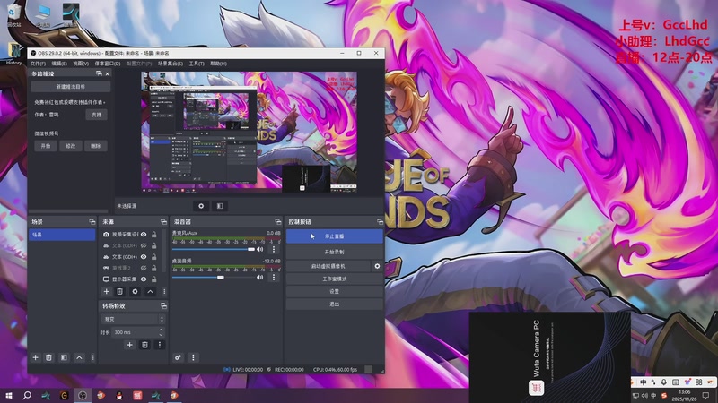718x403 pixels.
Task: Open the 工具(T) menu
Action: point(197,64)
